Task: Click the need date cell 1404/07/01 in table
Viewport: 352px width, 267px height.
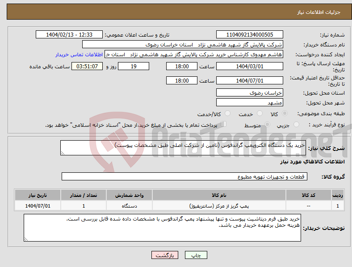Action: point(38,206)
